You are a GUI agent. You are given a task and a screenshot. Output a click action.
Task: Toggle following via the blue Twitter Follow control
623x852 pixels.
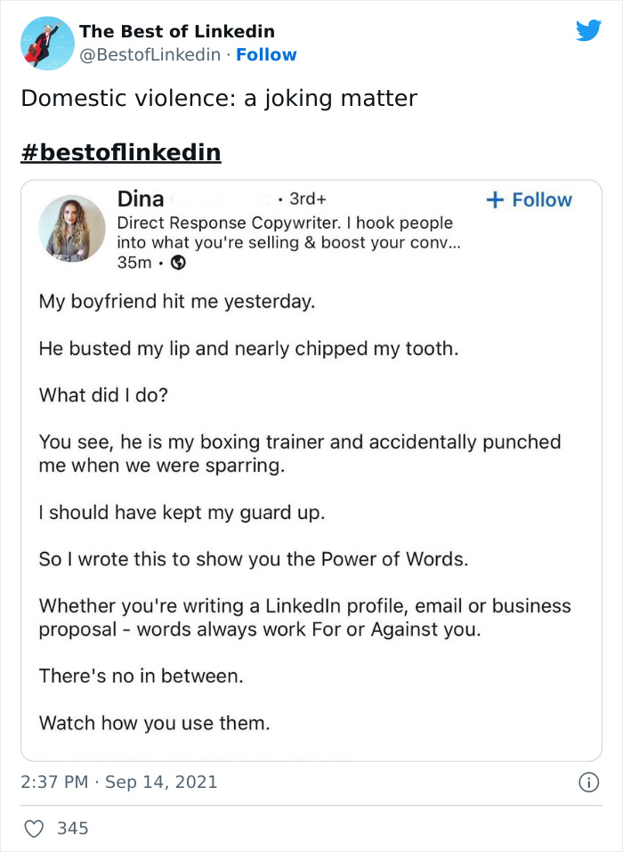(x=266, y=55)
